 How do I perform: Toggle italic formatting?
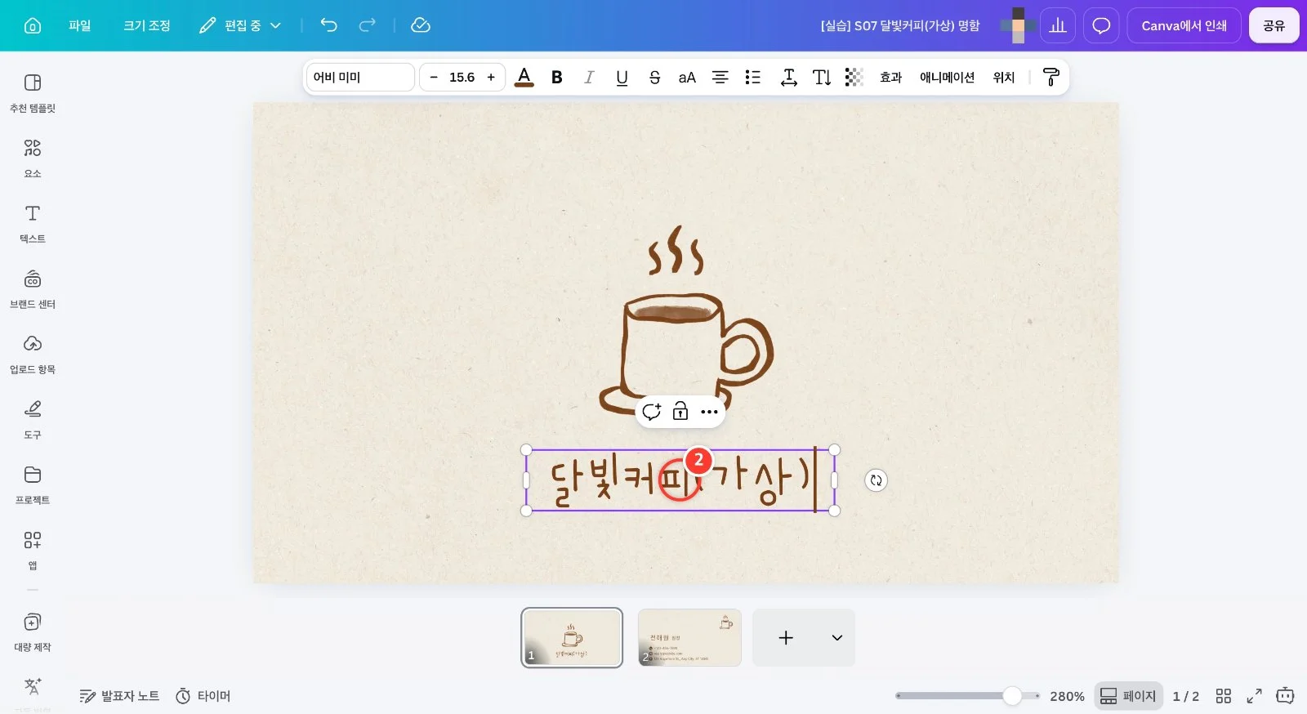click(x=589, y=77)
